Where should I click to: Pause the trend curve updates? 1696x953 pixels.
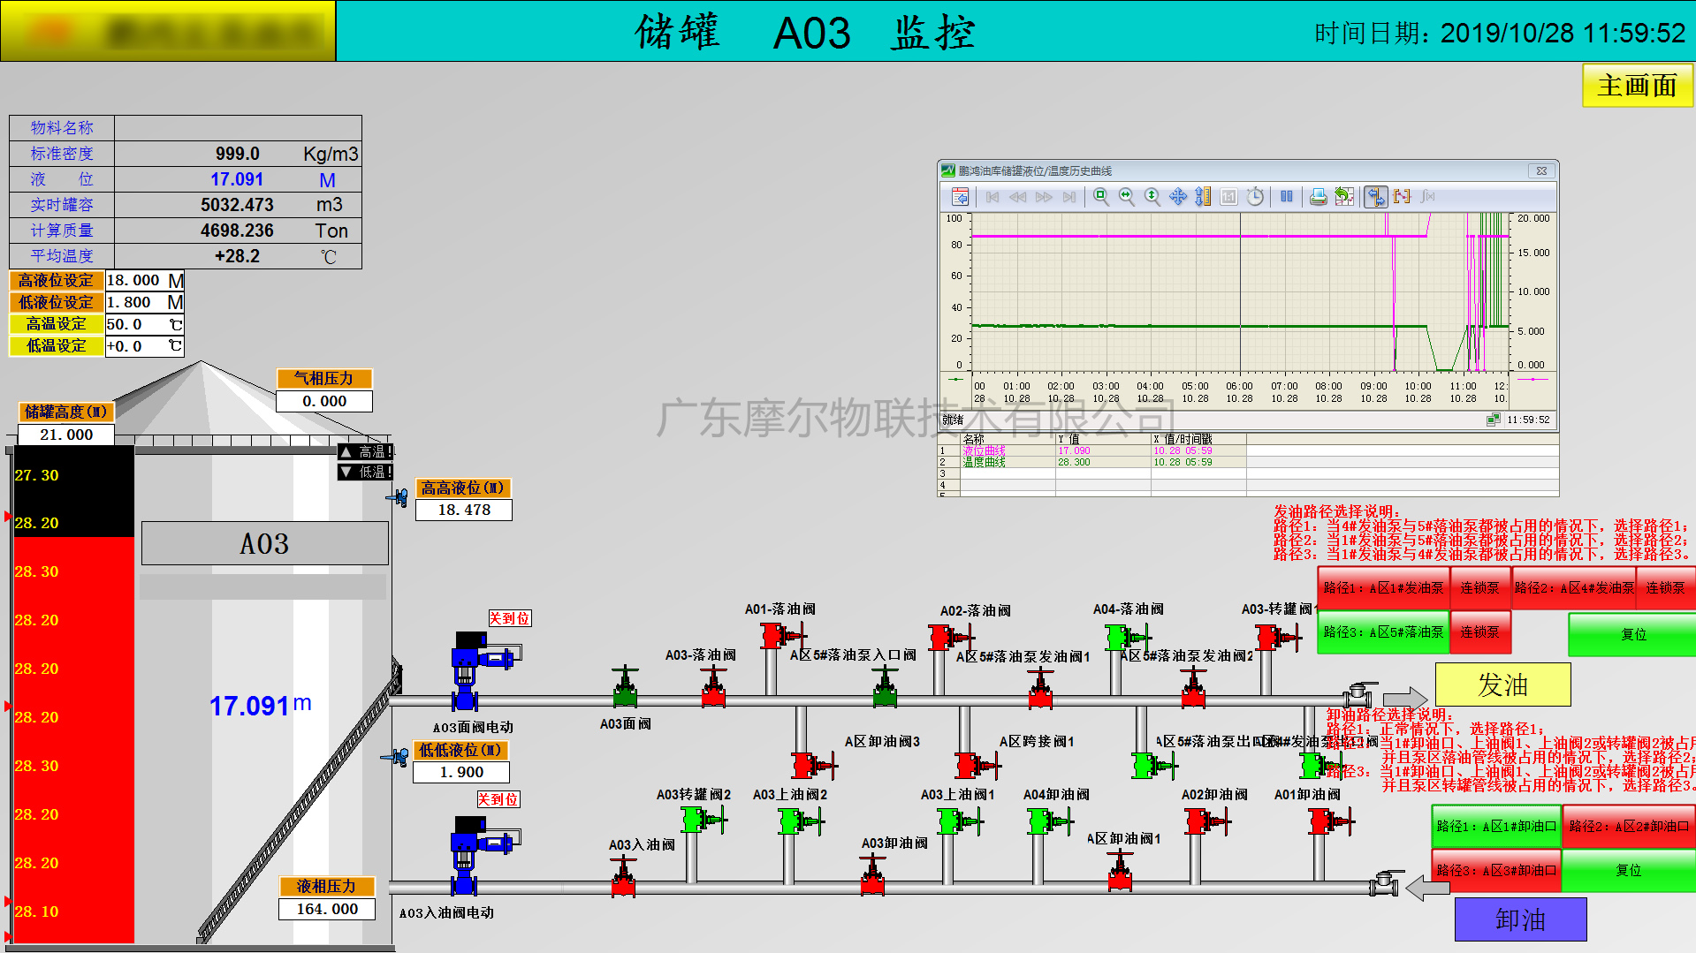(x=1286, y=196)
